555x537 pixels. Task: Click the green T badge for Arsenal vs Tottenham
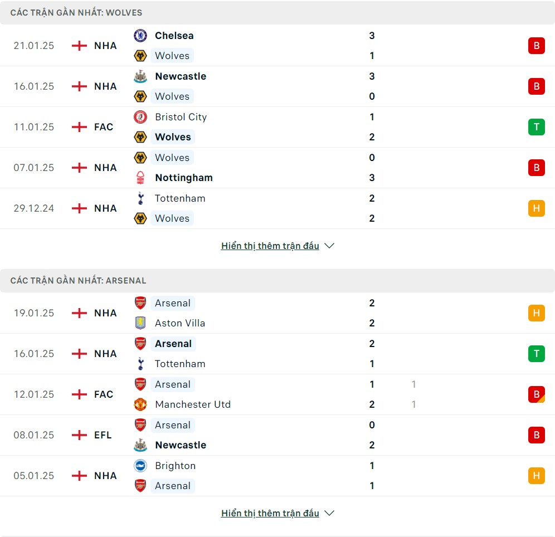coord(536,354)
